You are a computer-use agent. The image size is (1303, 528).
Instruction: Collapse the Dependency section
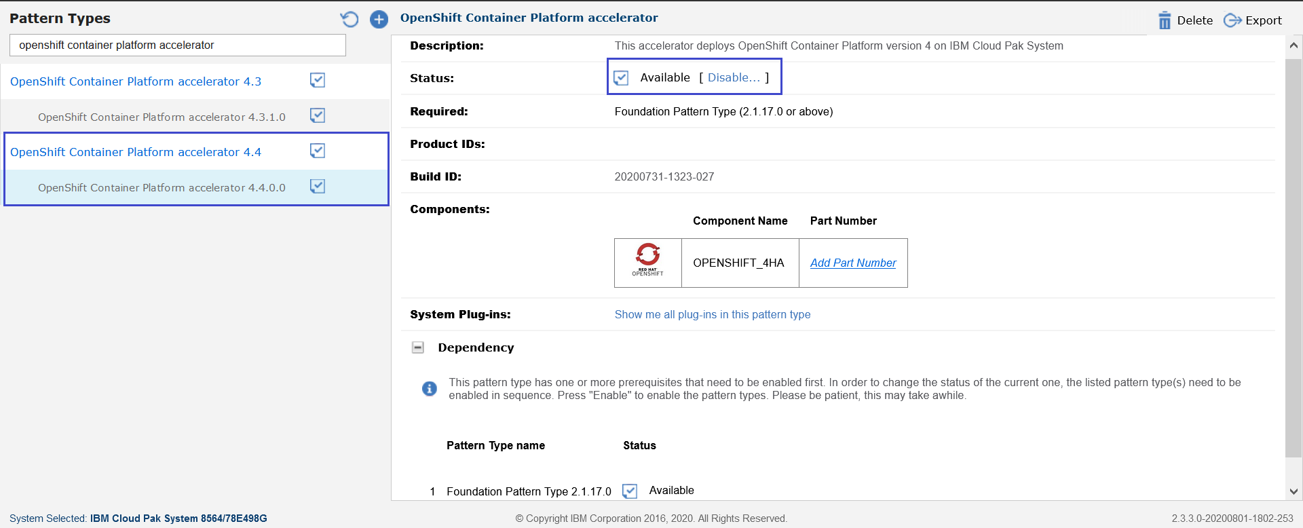pos(418,347)
